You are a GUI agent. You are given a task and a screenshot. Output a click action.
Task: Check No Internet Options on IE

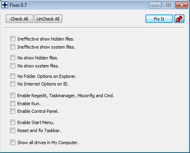click(12, 84)
